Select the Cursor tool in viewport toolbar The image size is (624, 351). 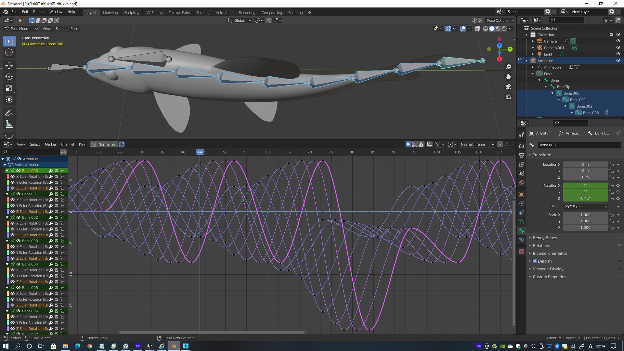[9, 52]
